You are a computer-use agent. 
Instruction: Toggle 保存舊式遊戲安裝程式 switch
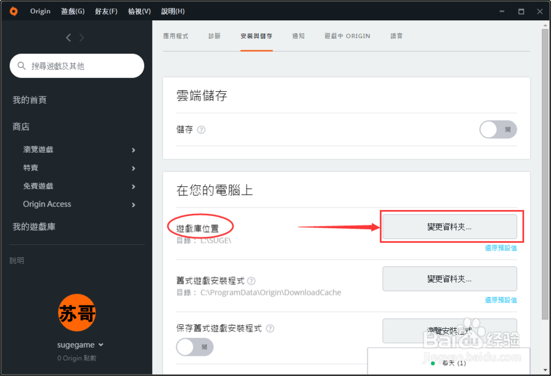[x=195, y=347]
